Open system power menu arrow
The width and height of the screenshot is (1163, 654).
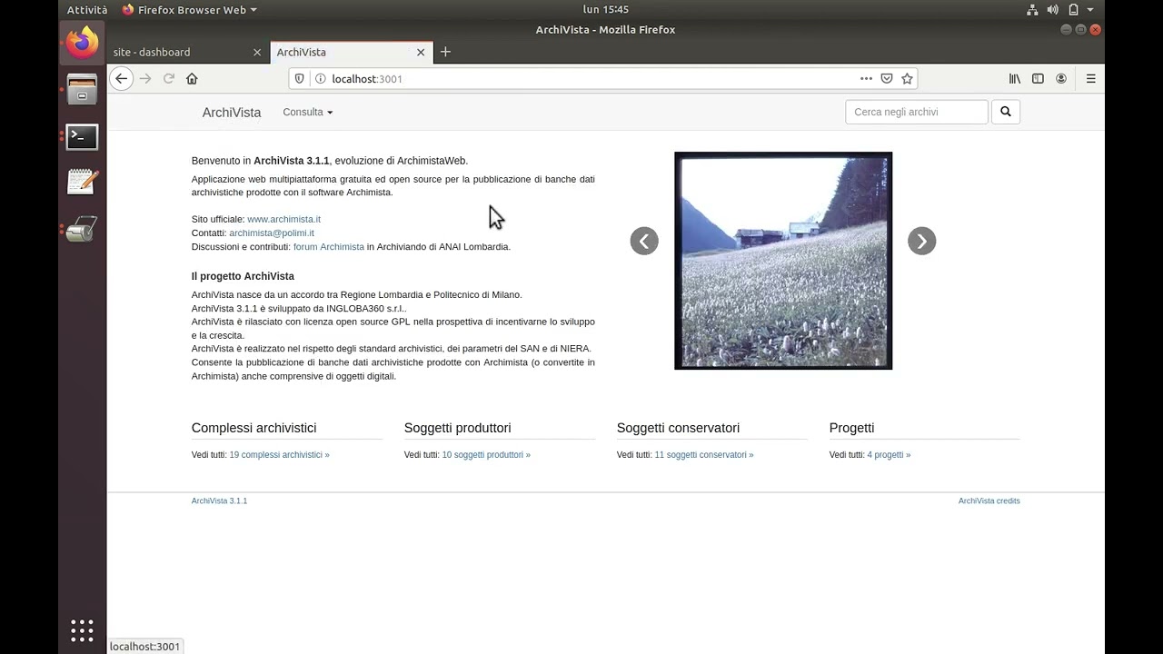(x=1090, y=9)
